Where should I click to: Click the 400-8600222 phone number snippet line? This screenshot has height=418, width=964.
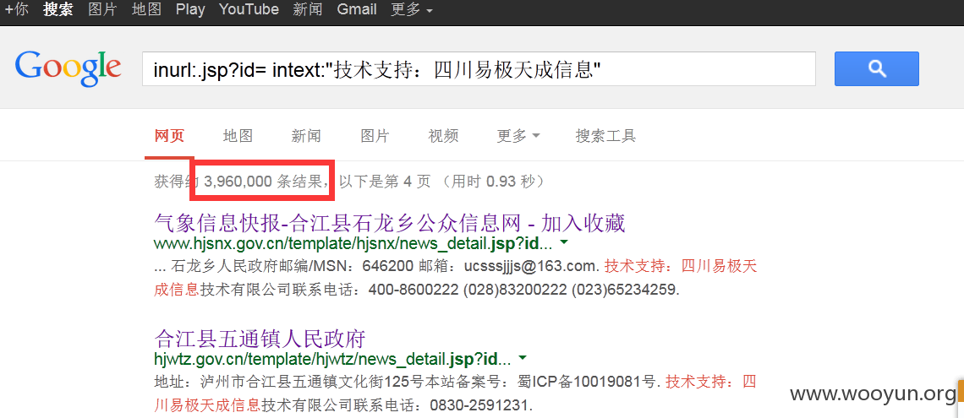(x=417, y=289)
